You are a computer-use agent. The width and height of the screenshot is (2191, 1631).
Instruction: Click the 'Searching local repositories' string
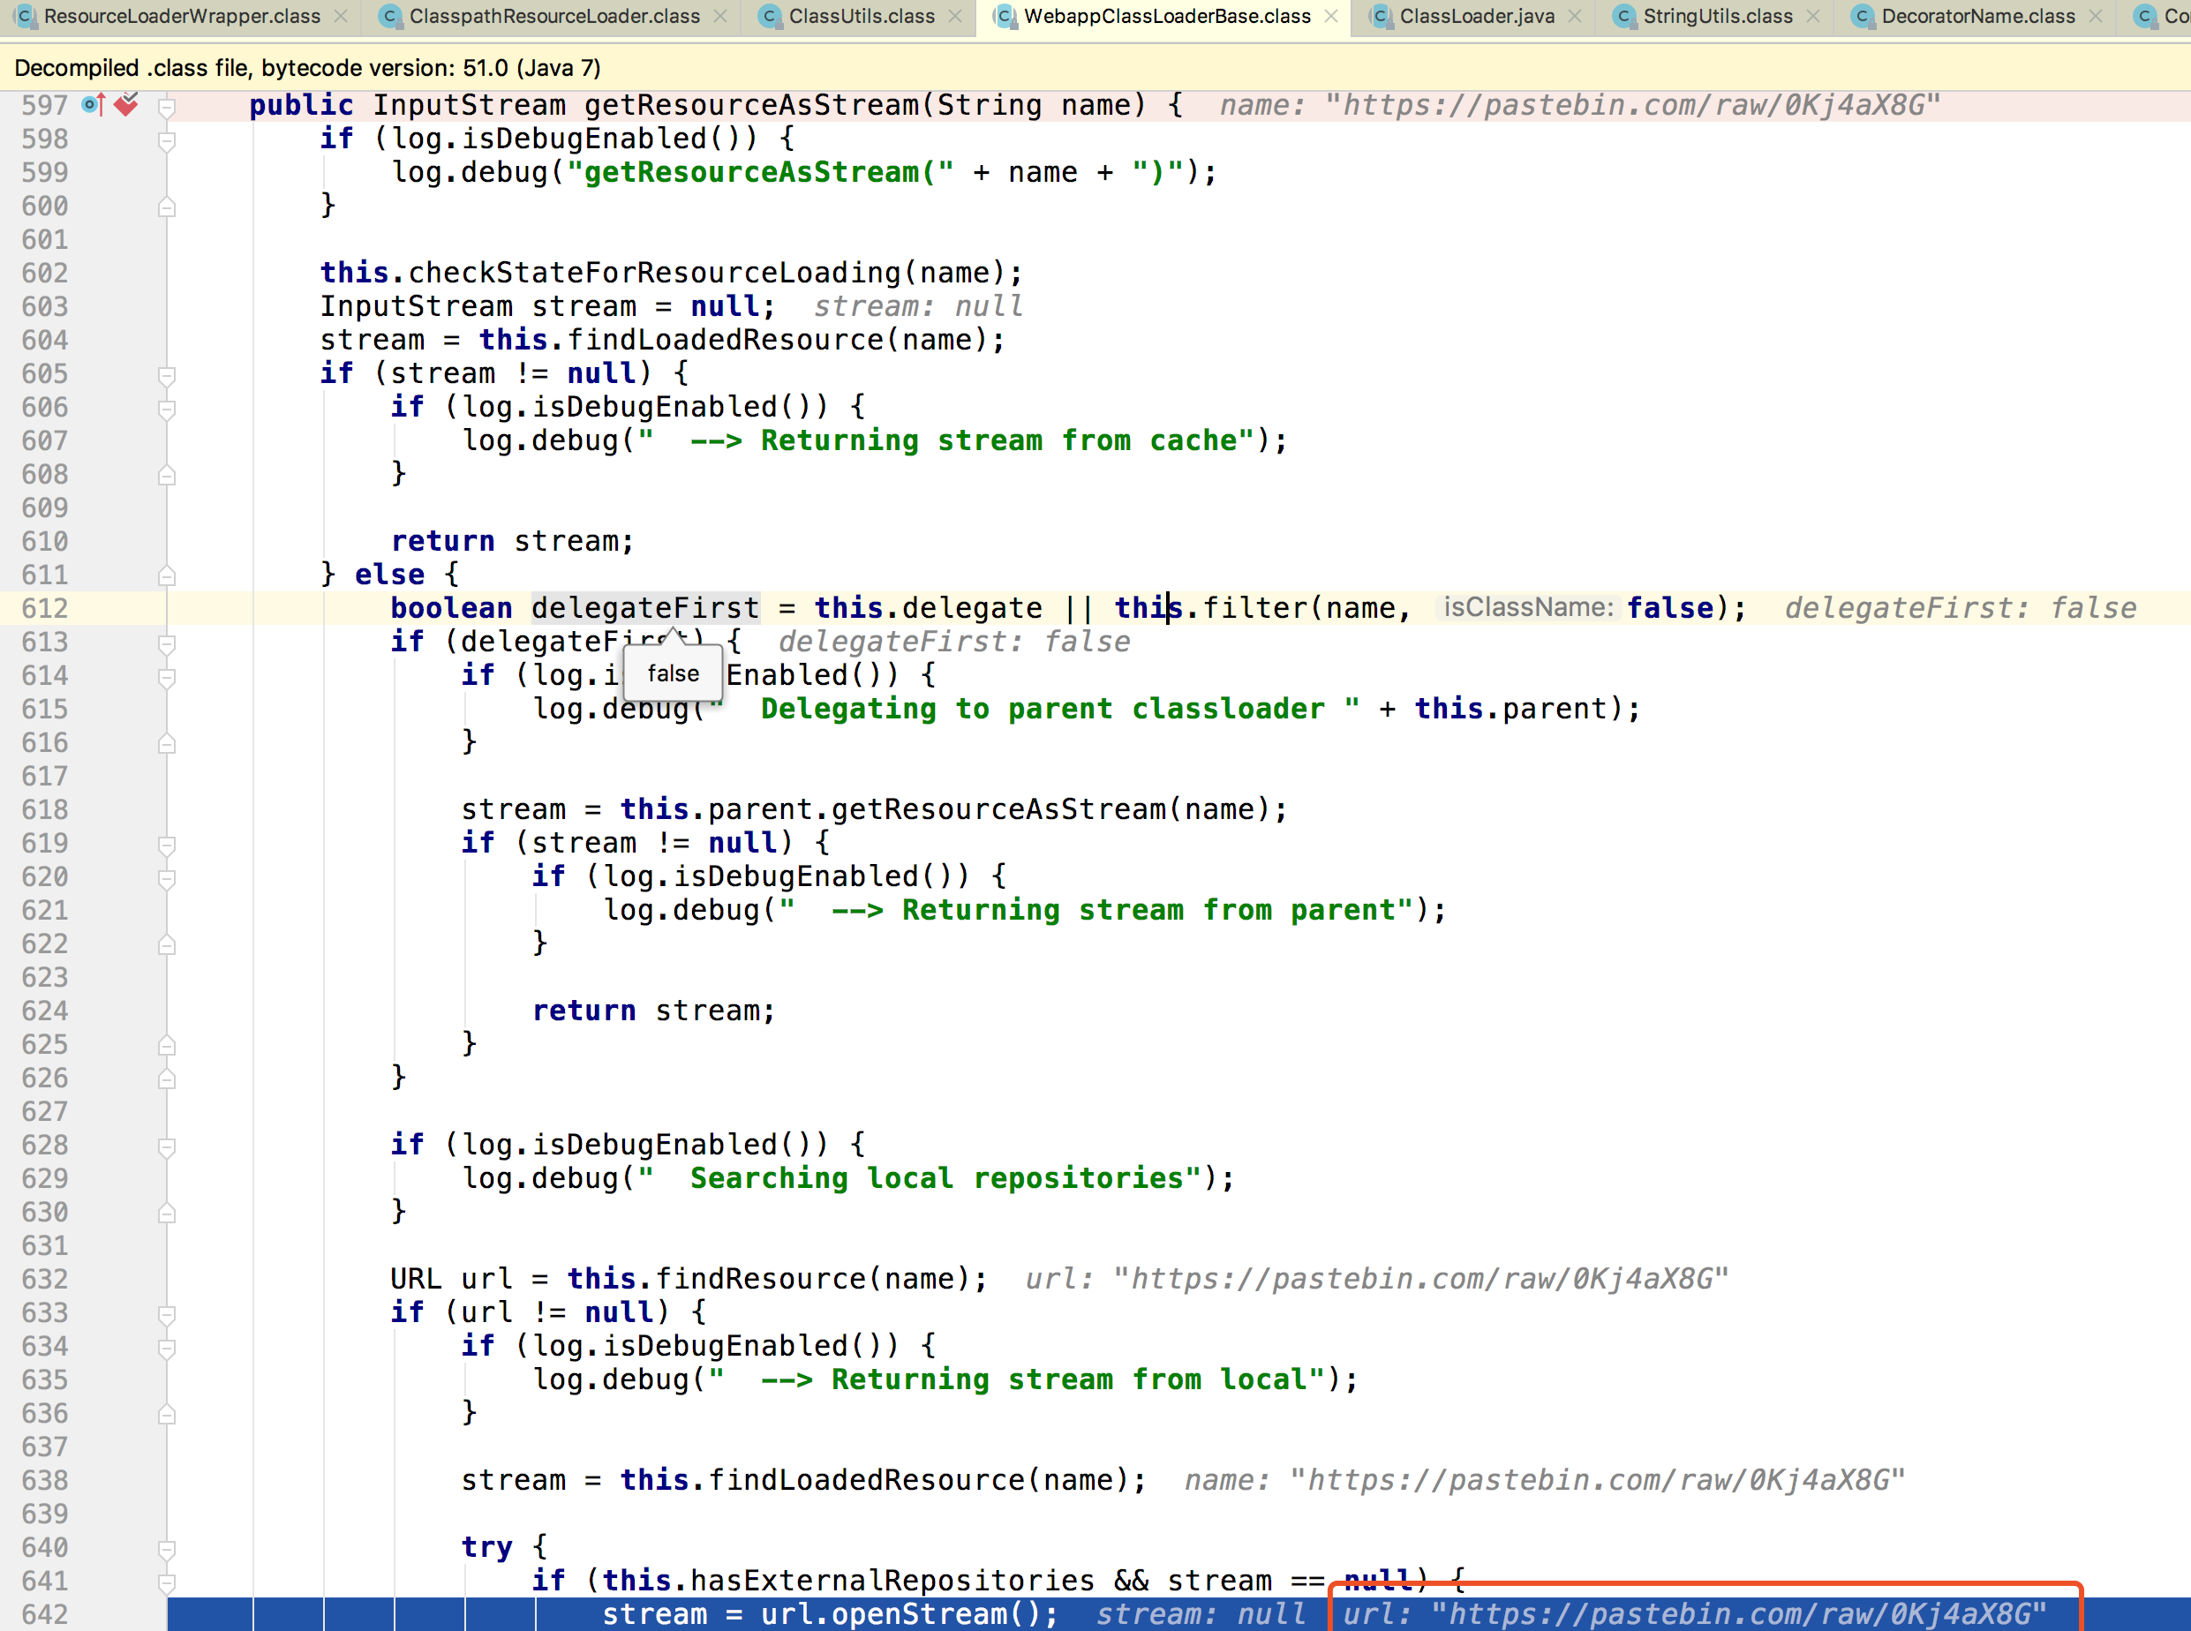tap(919, 1179)
